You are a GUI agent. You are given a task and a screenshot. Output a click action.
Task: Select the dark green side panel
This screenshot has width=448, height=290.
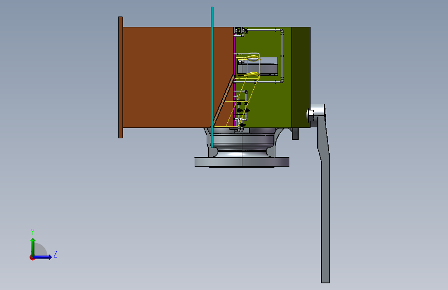(x=301, y=77)
